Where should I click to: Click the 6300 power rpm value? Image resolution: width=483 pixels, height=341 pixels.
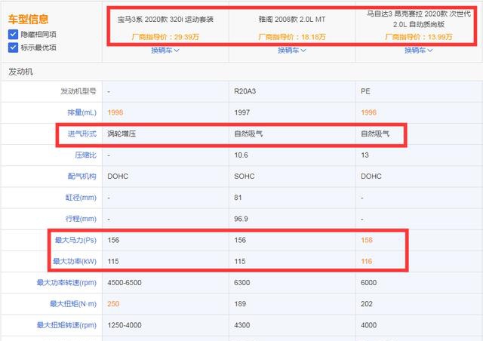point(241,282)
